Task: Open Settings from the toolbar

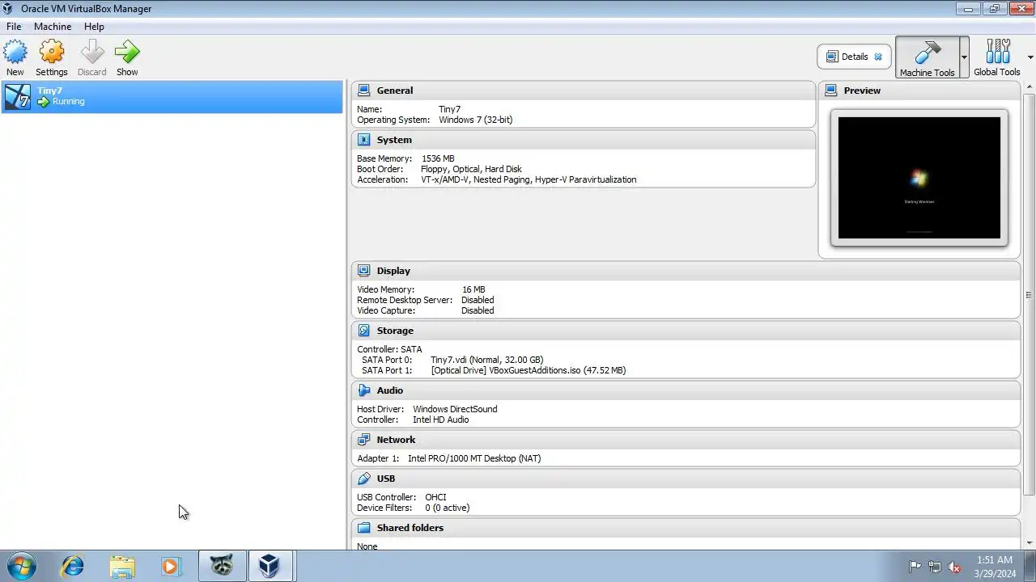Action: tap(52, 58)
